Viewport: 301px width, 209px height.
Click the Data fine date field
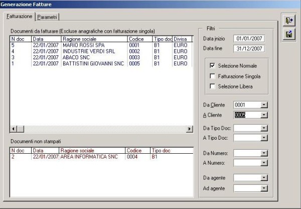click(x=249, y=49)
